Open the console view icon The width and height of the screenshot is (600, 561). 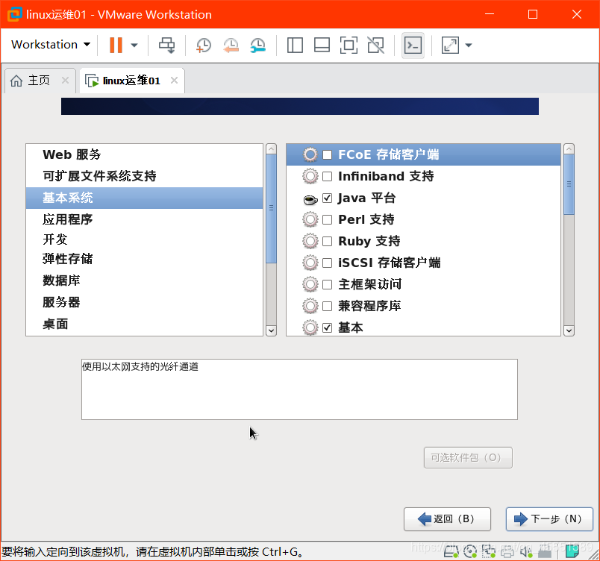[x=413, y=45]
